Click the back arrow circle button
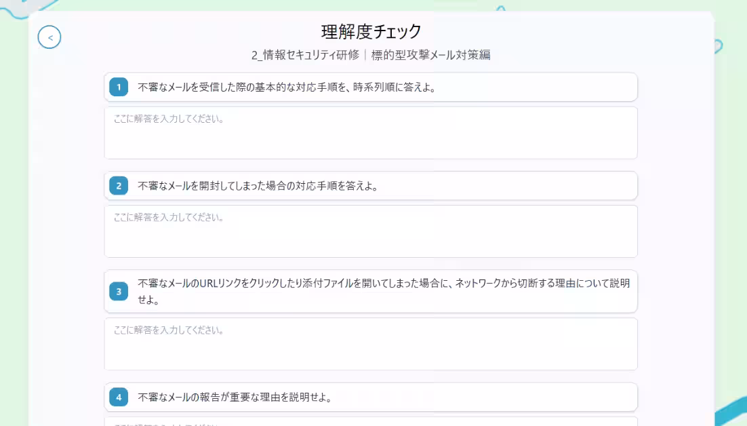This screenshot has height=426, width=747. coord(49,37)
